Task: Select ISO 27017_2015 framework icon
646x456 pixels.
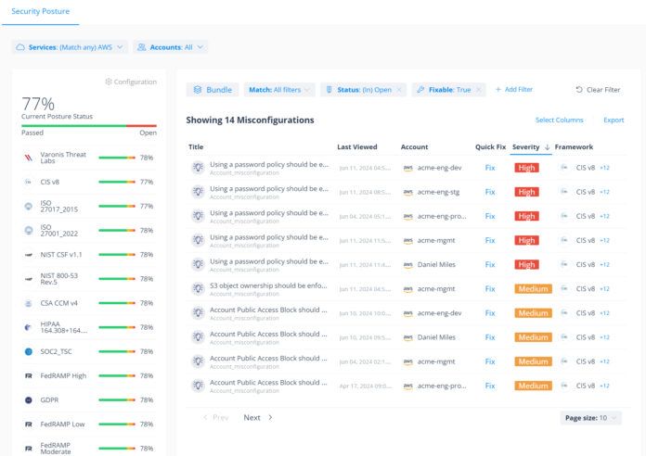Action: [29, 206]
